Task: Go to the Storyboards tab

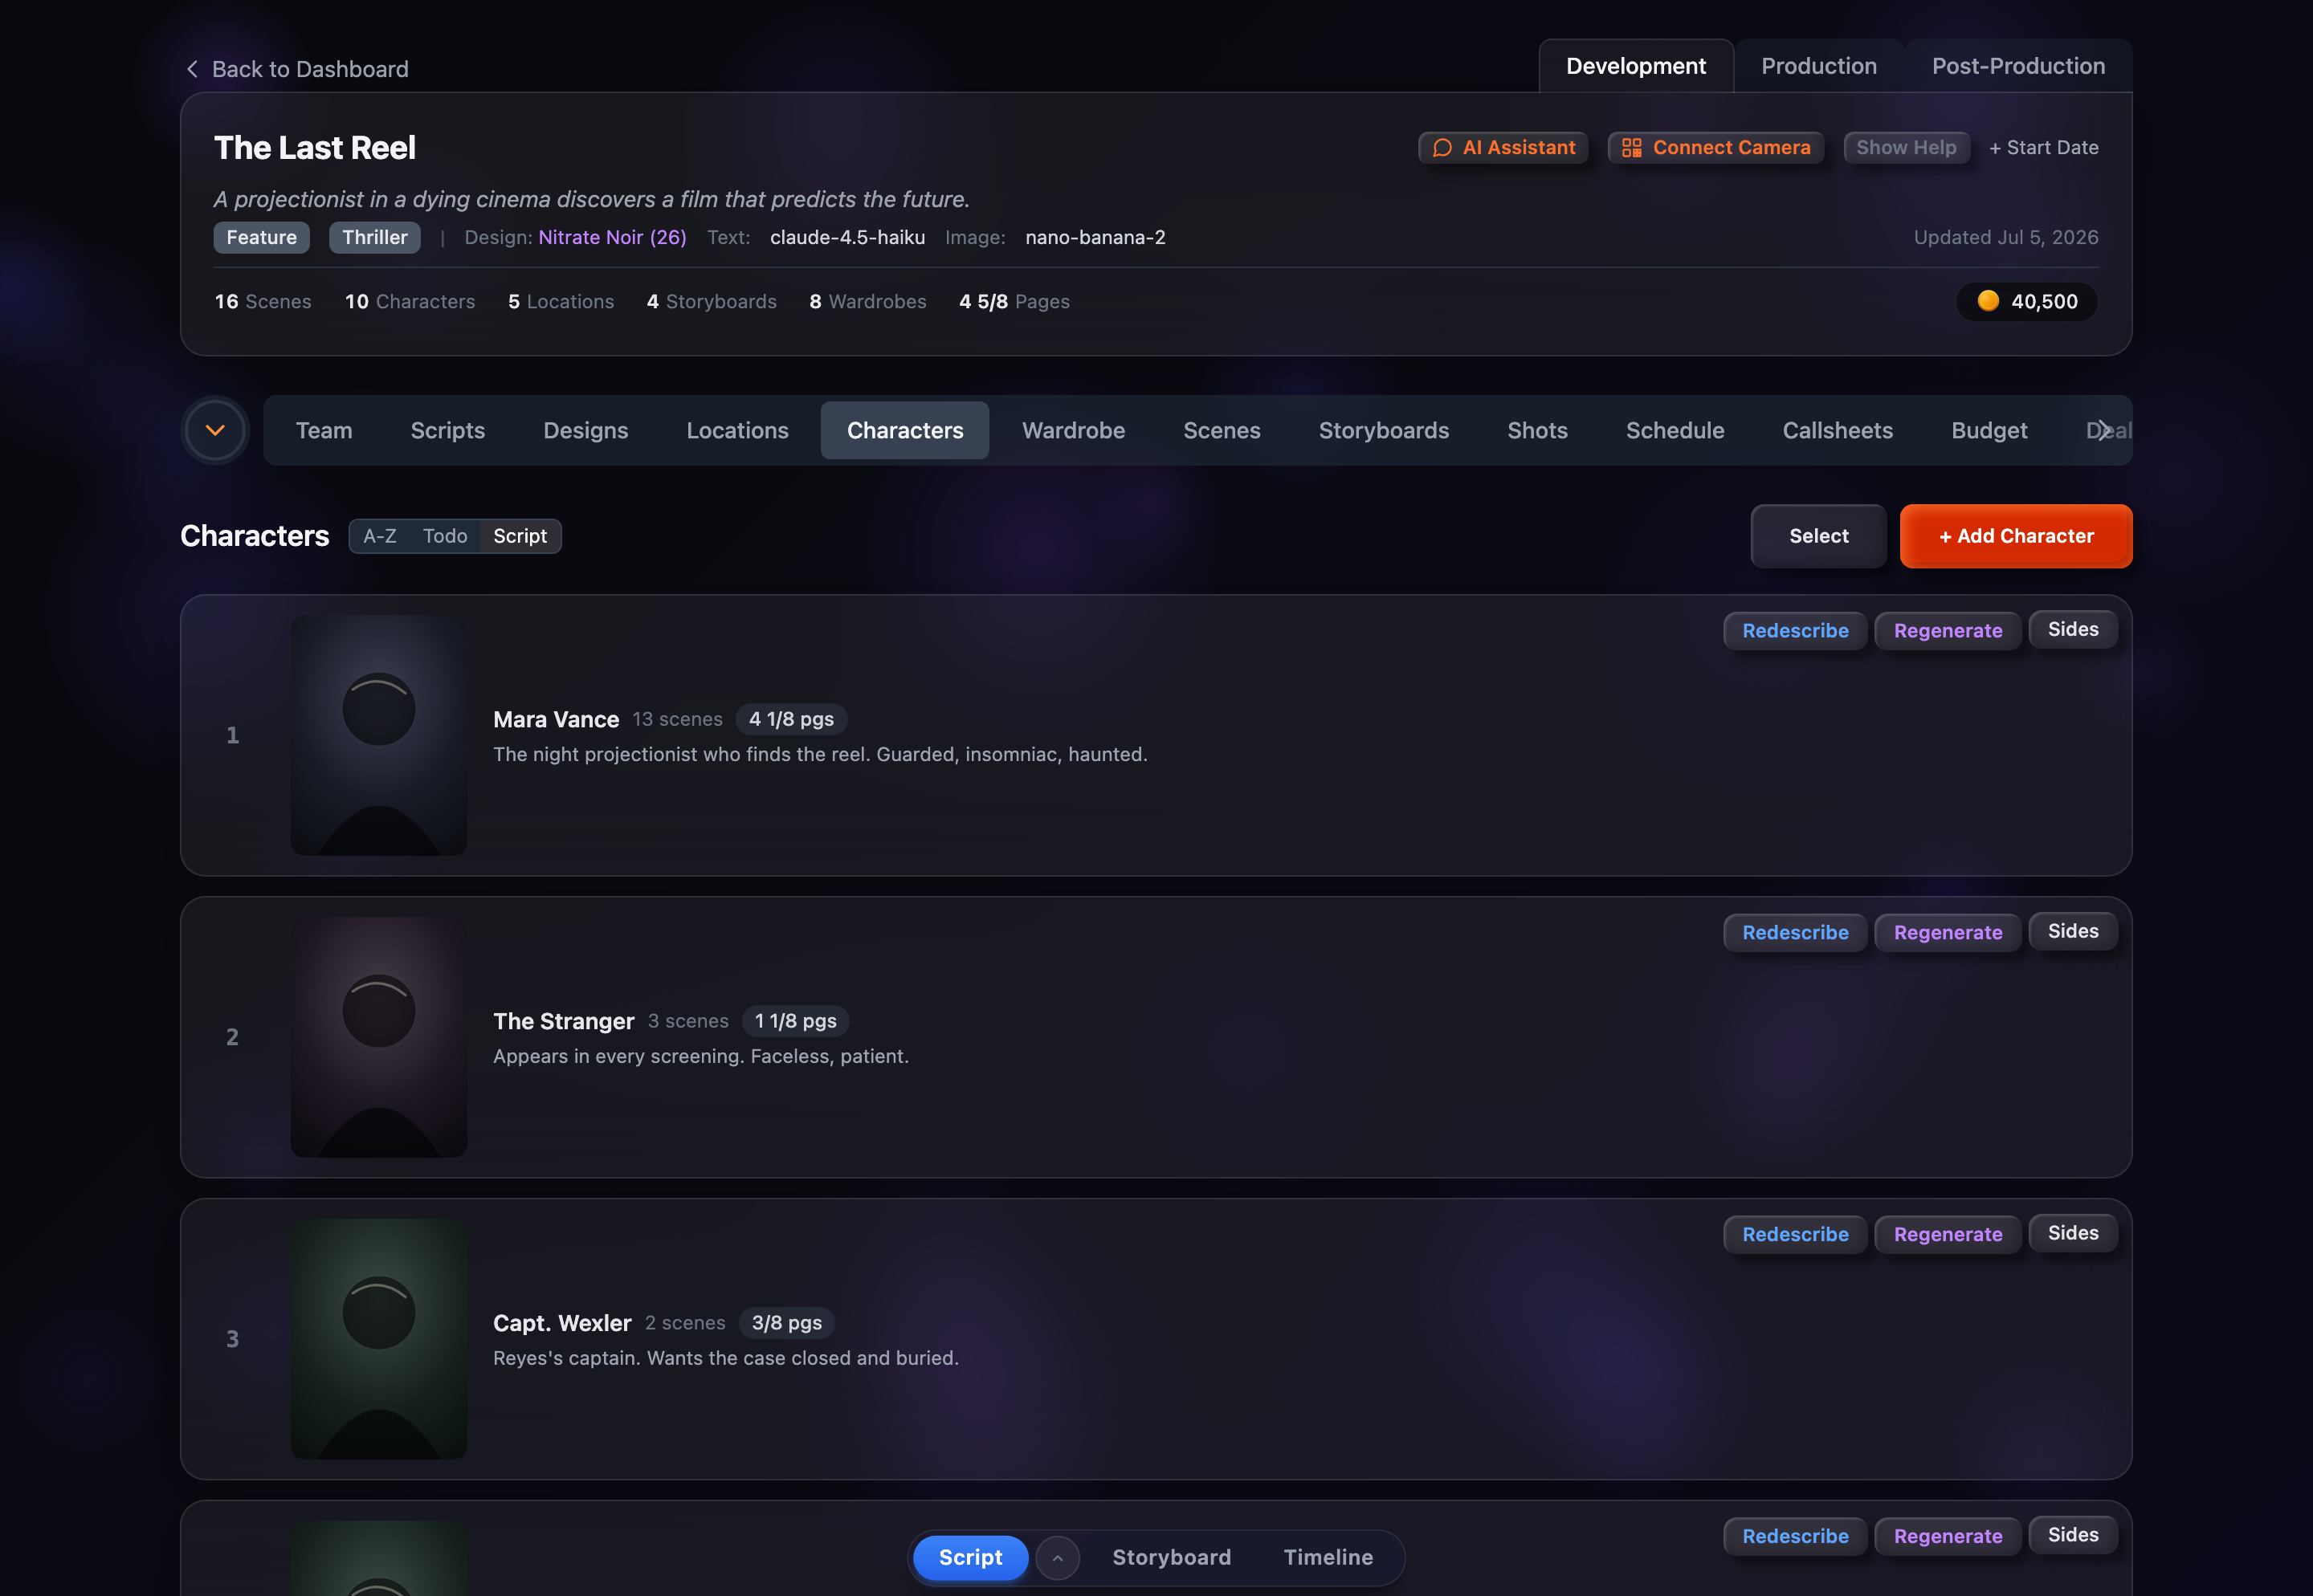Action: pyautogui.click(x=1384, y=430)
